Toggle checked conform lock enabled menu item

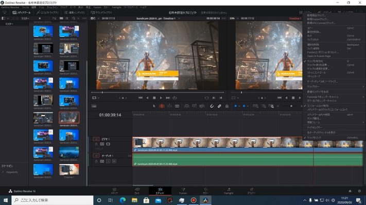click(318, 106)
